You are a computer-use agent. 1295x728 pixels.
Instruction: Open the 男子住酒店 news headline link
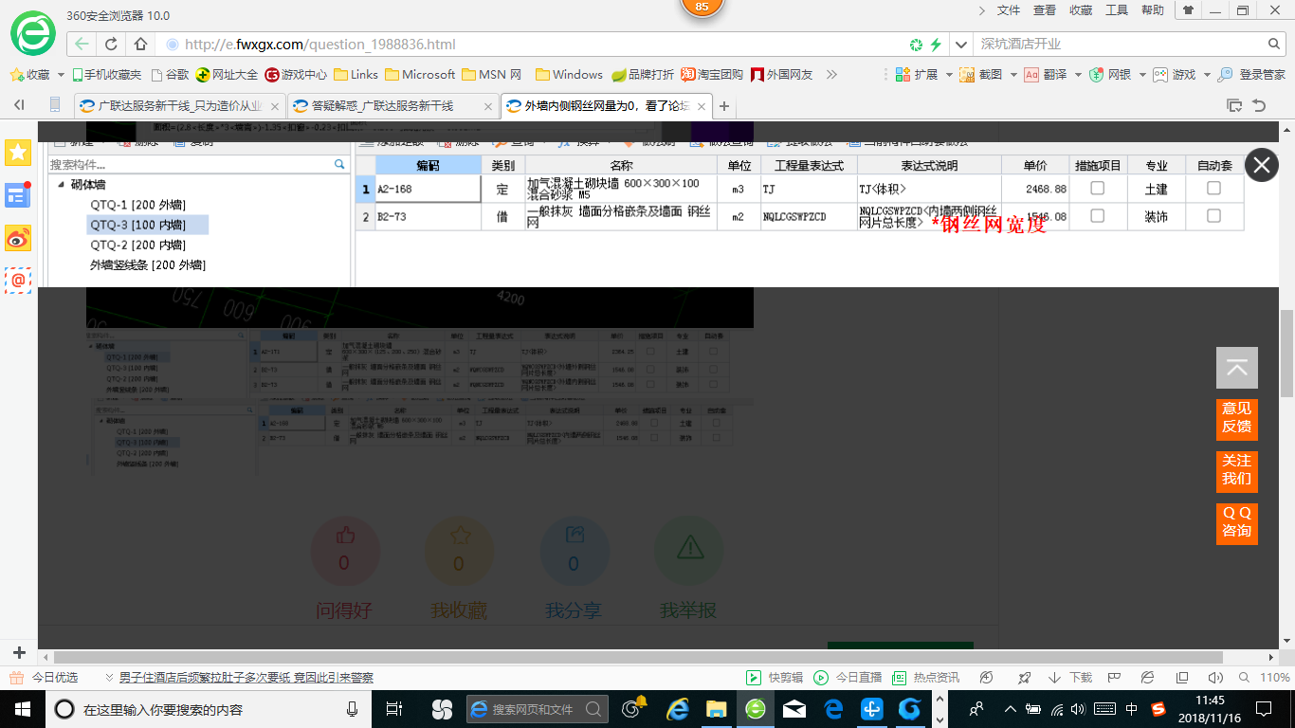pyautogui.click(x=246, y=678)
